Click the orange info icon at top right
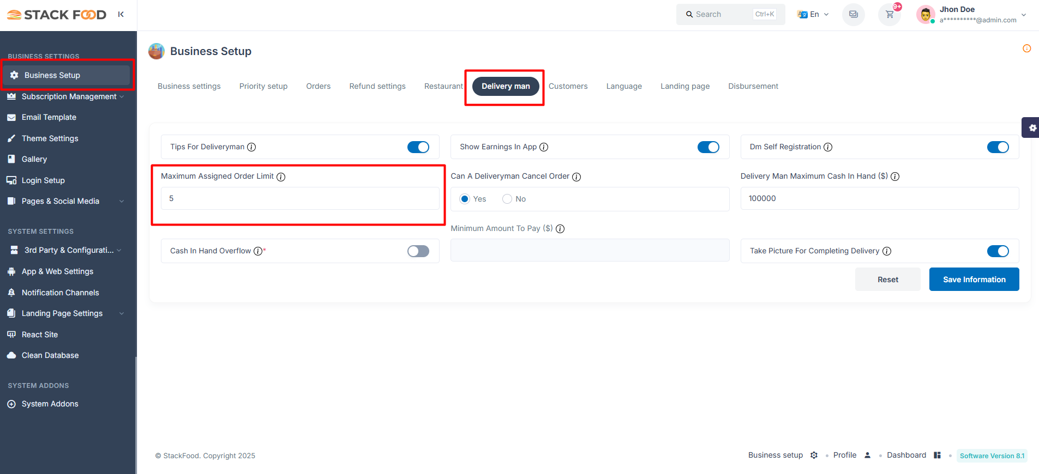1039x474 pixels. 1026,48
